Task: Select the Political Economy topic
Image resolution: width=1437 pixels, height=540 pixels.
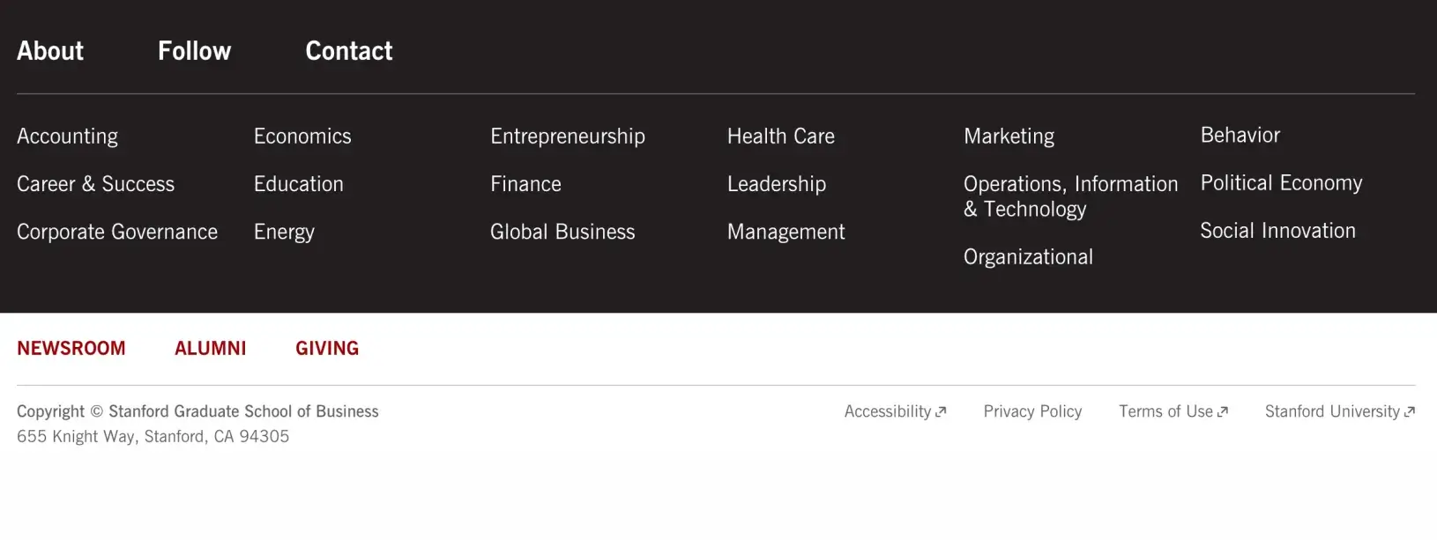Action: tap(1281, 183)
